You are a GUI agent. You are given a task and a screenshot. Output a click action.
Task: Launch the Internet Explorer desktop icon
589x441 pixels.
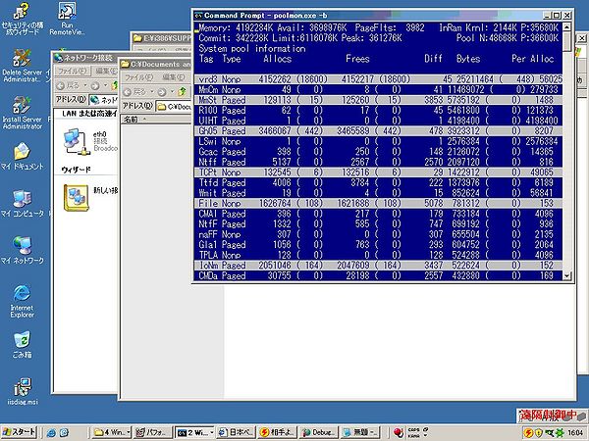click(x=22, y=301)
